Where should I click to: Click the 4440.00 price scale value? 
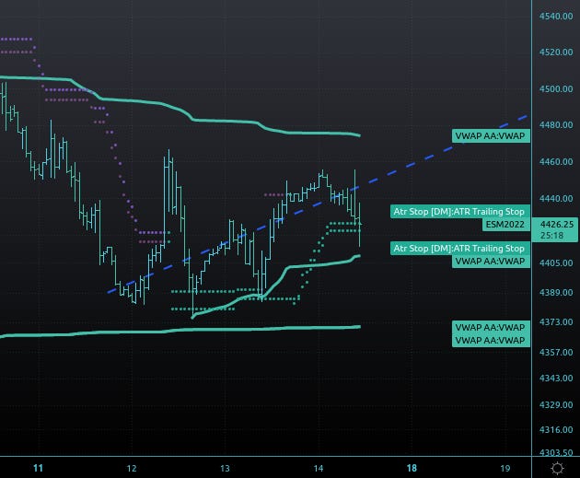tap(556, 199)
